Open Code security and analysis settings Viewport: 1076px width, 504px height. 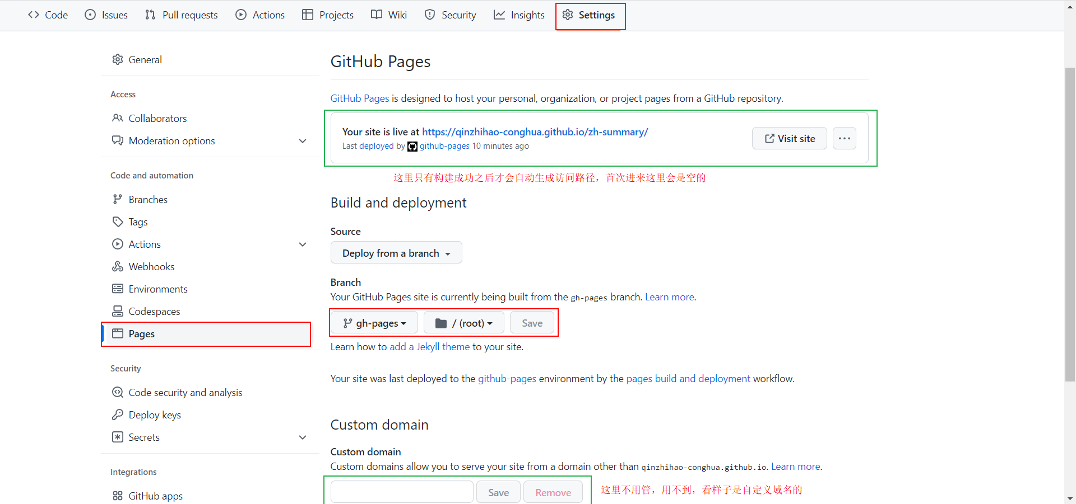pos(210,392)
